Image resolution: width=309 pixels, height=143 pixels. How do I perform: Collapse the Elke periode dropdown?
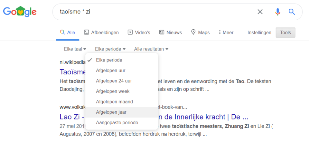tap(110, 49)
